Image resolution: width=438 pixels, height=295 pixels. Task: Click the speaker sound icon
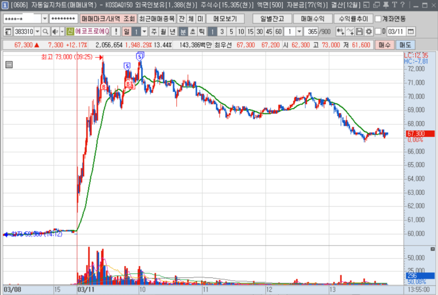54,32
